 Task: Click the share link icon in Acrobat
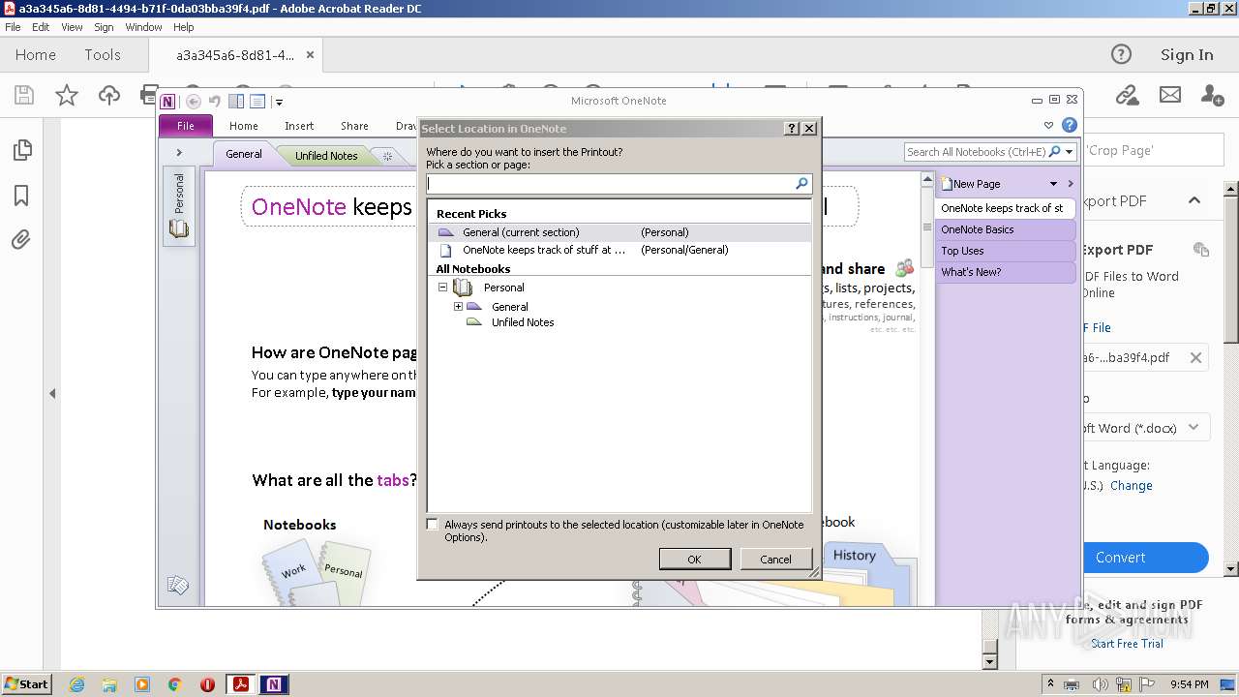1126,95
